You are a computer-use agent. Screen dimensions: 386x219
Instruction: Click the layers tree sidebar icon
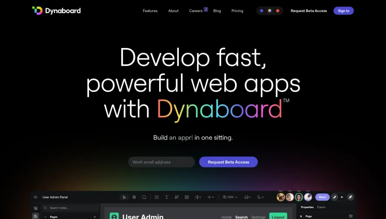(x=35, y=208)
